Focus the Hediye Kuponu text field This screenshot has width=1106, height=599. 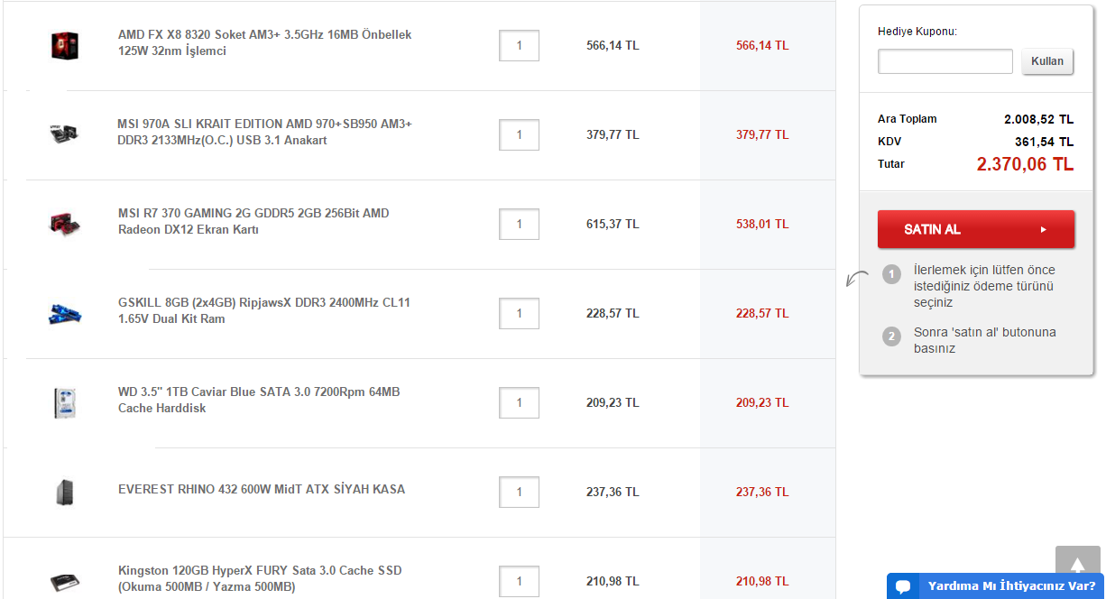pos(945,61)
